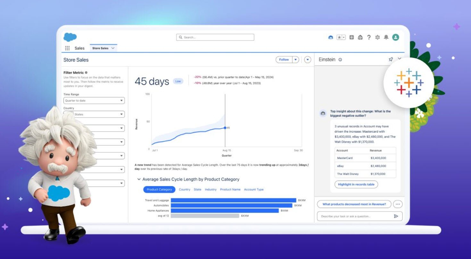The image size is (471, 259).
Task: Click Highlight in records table button
Action: [356, 184]
